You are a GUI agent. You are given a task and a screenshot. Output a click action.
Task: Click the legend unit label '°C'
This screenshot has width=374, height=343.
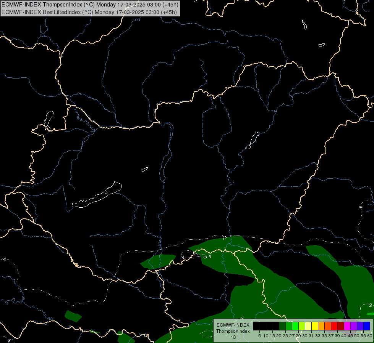(233, 337)
